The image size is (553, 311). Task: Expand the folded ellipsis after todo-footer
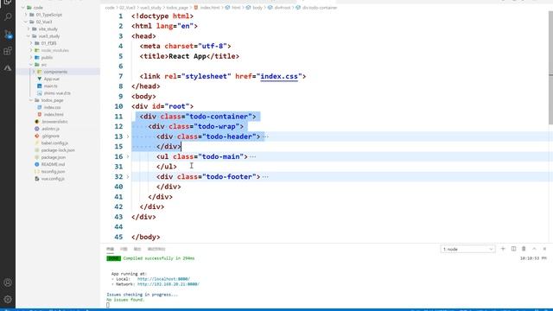point(265,177)
